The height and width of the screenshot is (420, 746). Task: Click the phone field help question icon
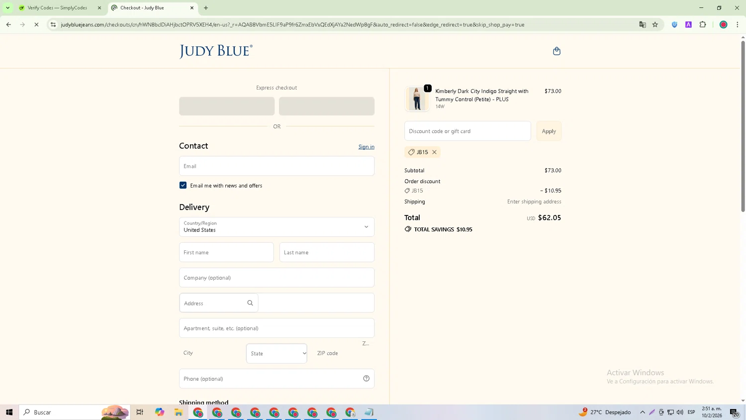[x=366, y=379]
